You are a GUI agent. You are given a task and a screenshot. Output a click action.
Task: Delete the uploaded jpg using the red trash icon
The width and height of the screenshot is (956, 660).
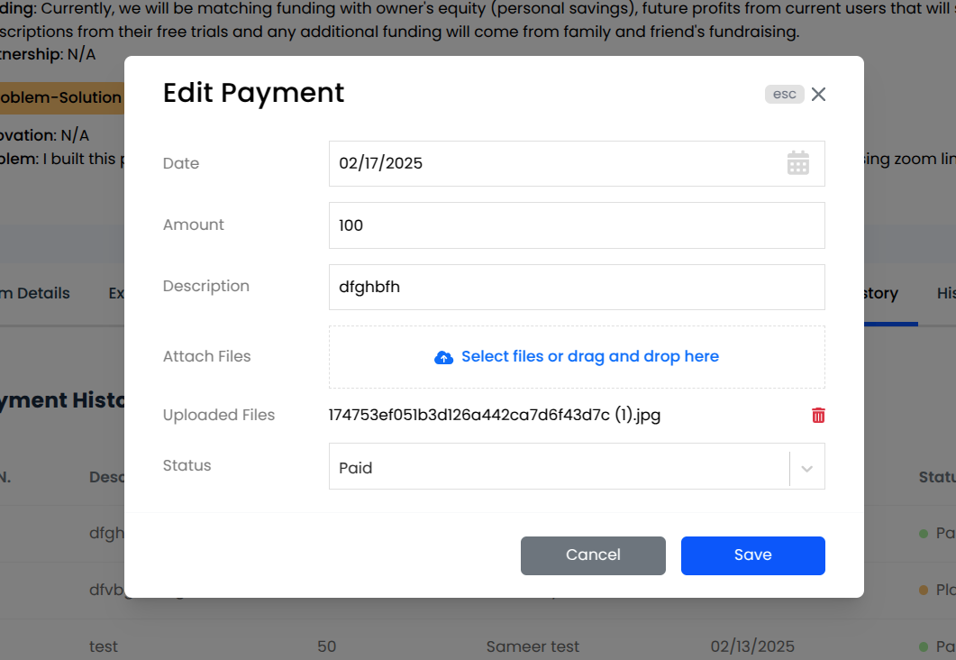click(817, 415)
